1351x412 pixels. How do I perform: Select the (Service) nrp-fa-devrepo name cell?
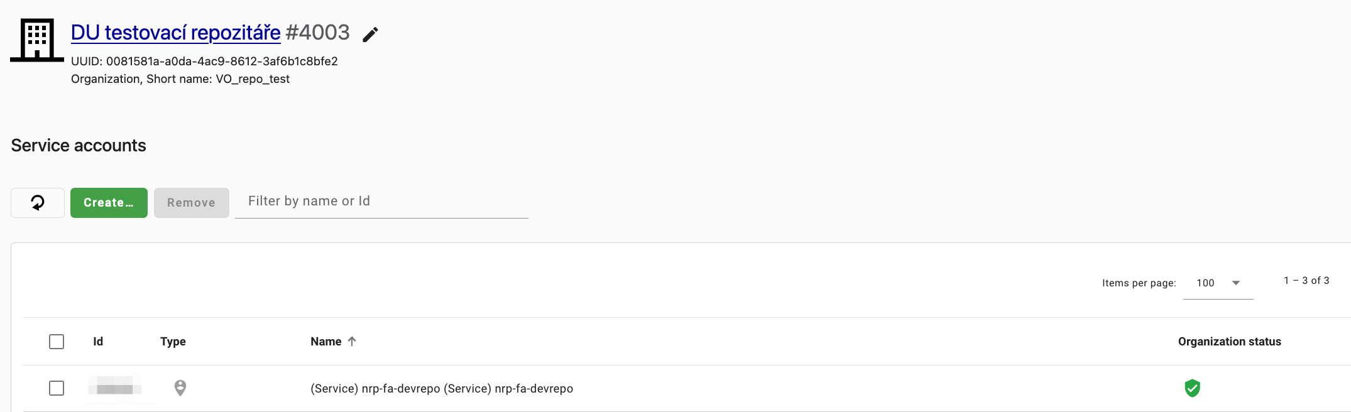point(441,389)
